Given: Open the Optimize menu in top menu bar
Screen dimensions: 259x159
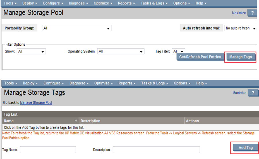Looking at the screenshot, I should click(x=103, y=3).
